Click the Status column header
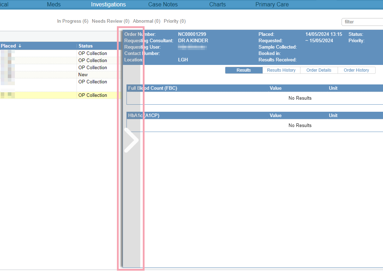 coord(86,46)
